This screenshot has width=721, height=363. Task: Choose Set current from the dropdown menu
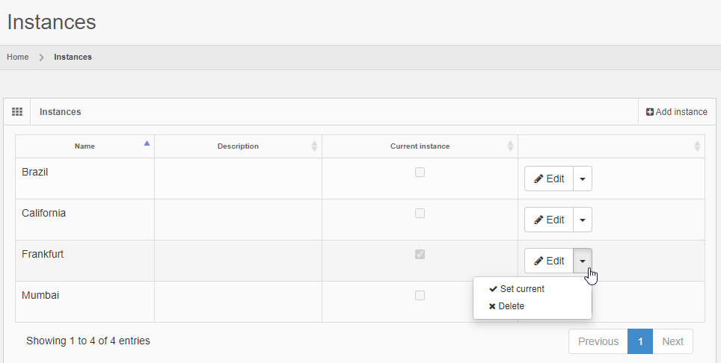521,289
